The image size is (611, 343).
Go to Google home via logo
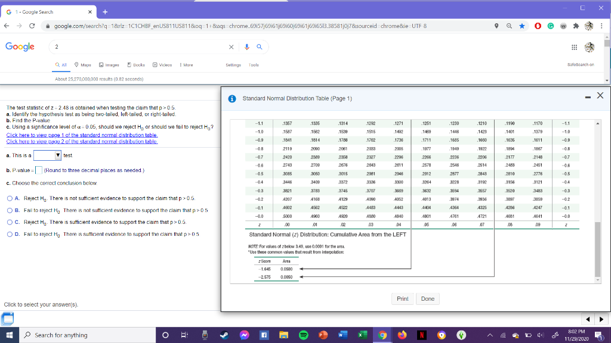[x=20, y=46]
